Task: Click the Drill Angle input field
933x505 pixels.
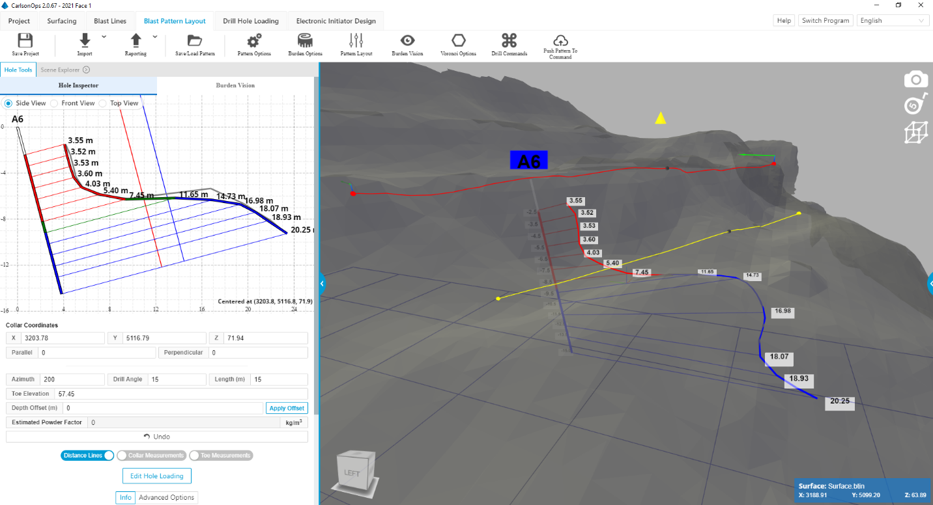Action: 177,379
